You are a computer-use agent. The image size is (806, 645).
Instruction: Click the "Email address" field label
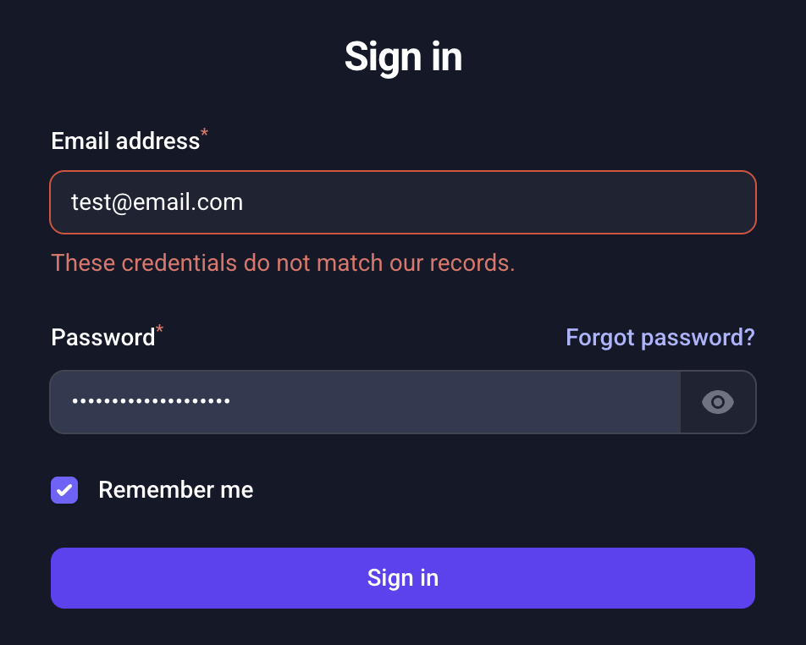(x=125, y=141)
